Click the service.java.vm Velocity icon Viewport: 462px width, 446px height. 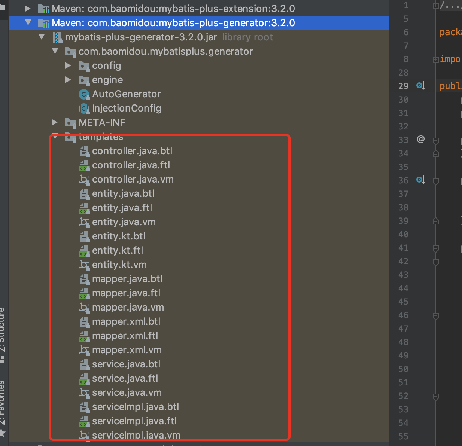84,393
